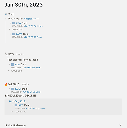Toggle the NOW marker on top Do a task

click(x=19, y=23)
